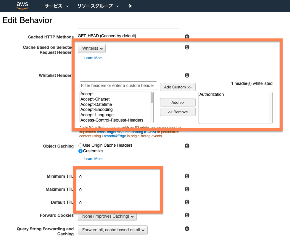This screenshot has width=290, height=241.
Task: Click info icon for Forward Cookies
Action: click(187, 215)
